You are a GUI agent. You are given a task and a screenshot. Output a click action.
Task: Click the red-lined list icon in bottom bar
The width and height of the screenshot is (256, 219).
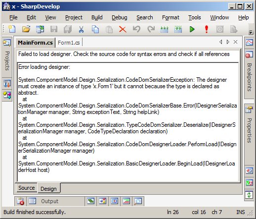(127, 201)
